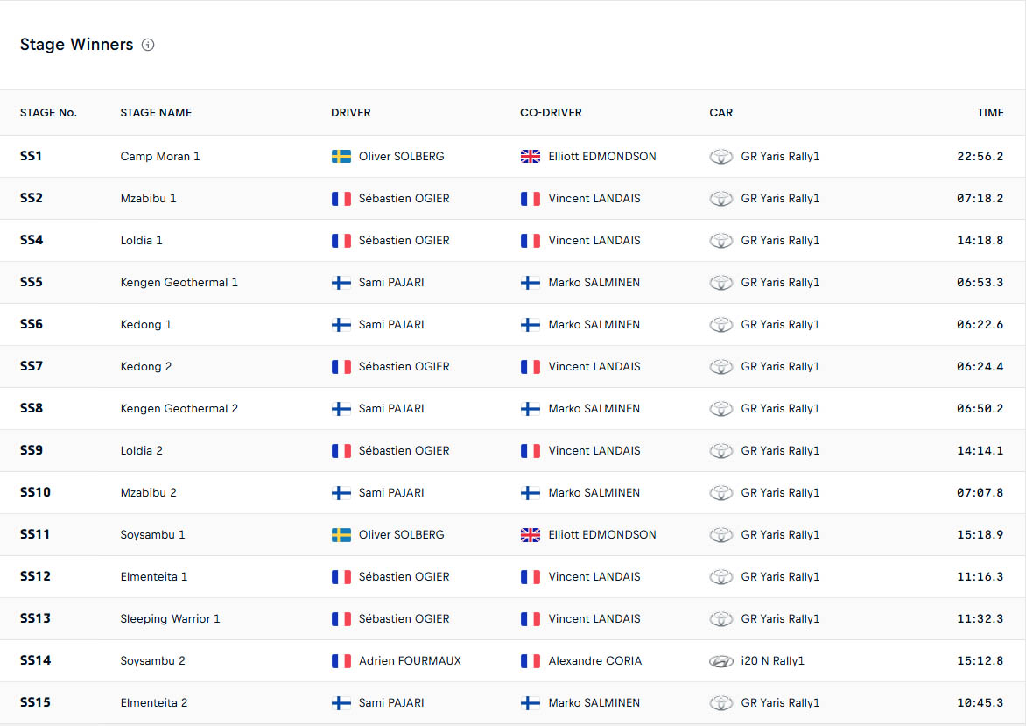Open driver Adrien FOURMAUX in SS14
This screenshot has height=726, width=1026.
pyautogui.click(x=410, y=661)
